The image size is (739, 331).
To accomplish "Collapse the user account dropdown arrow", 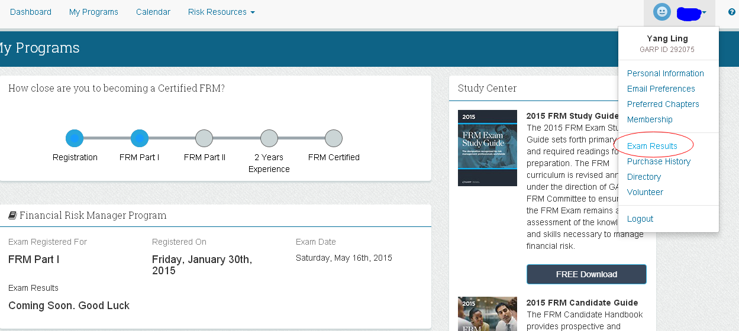I will click(x=704, y=12).
